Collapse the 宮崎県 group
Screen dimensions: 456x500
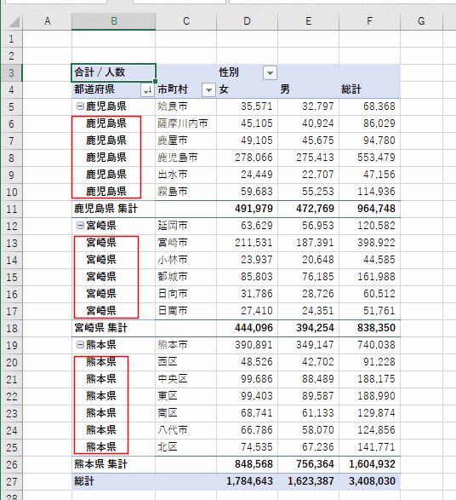(80, 226)
